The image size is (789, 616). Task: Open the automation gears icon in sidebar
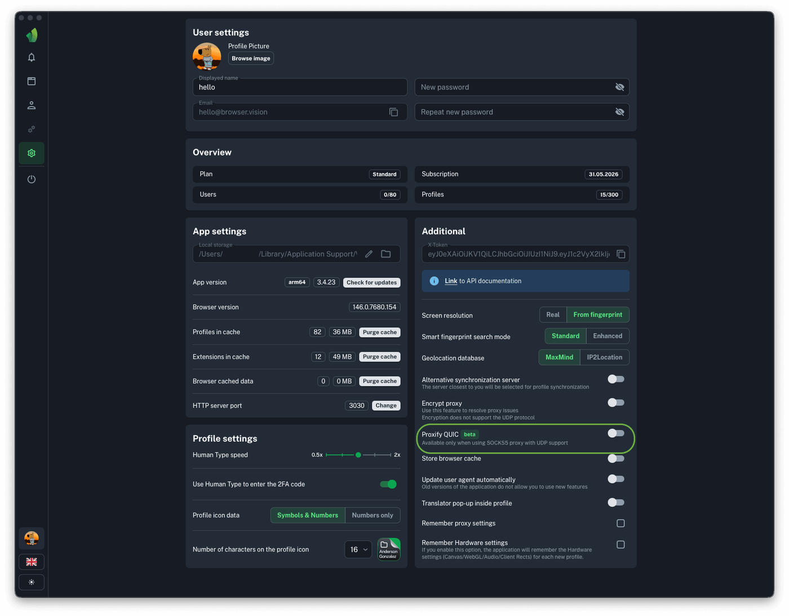pos(32,129)
